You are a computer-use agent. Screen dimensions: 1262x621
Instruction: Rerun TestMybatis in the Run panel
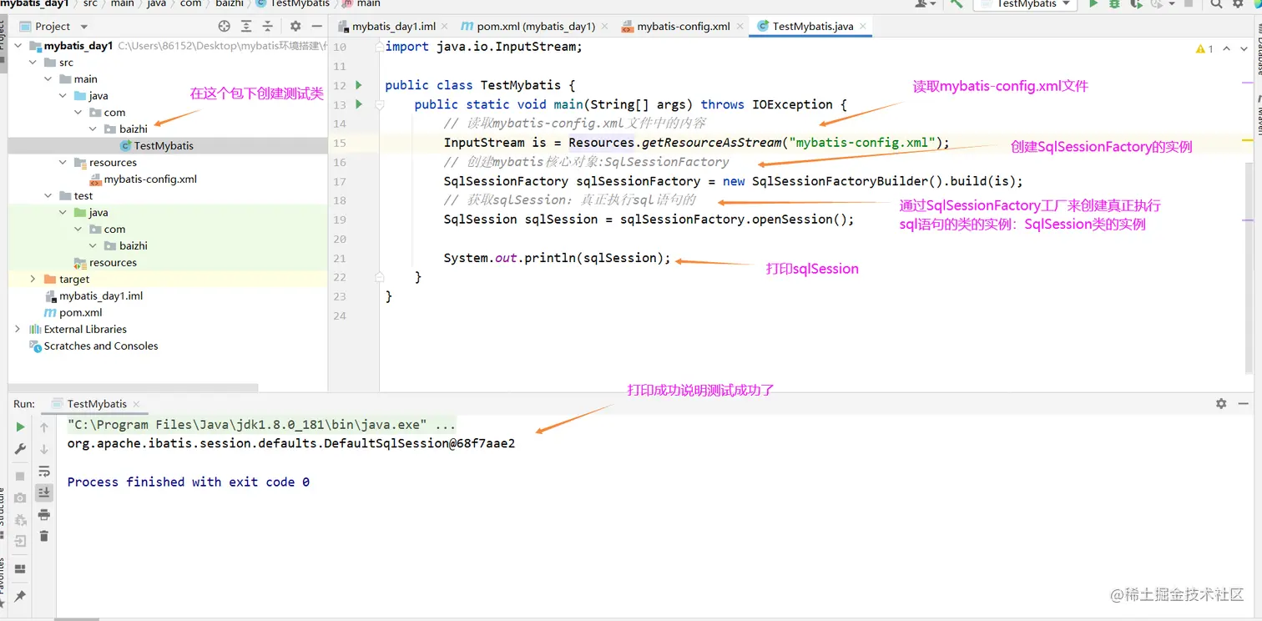tap(20, 427)
